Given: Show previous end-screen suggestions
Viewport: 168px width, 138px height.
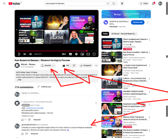Looking at the screenshot, I should pyautogui.click(x=16, y=30).
